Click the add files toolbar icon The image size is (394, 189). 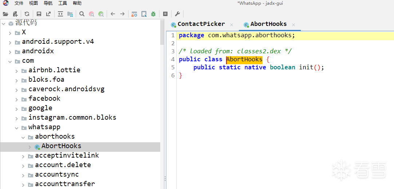[16, 14]
